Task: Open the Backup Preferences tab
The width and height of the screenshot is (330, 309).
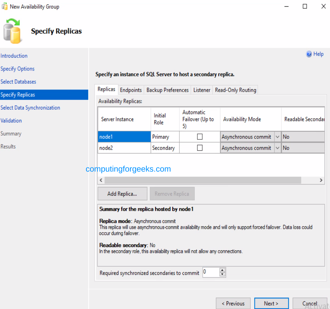Action: [167, 90]
